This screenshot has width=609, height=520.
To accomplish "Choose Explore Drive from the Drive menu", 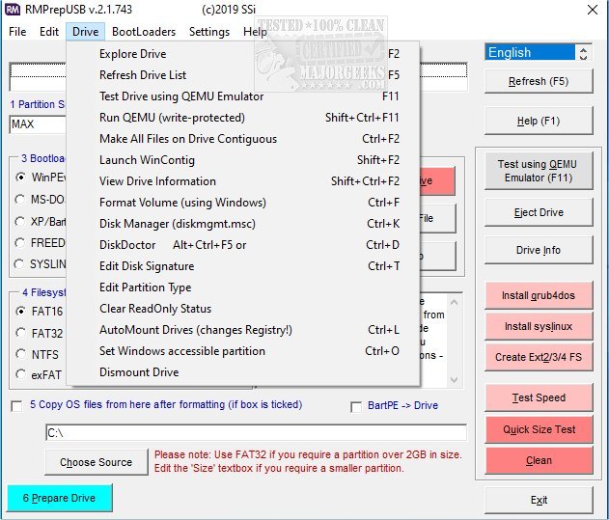I will click(x=243, y=54).
